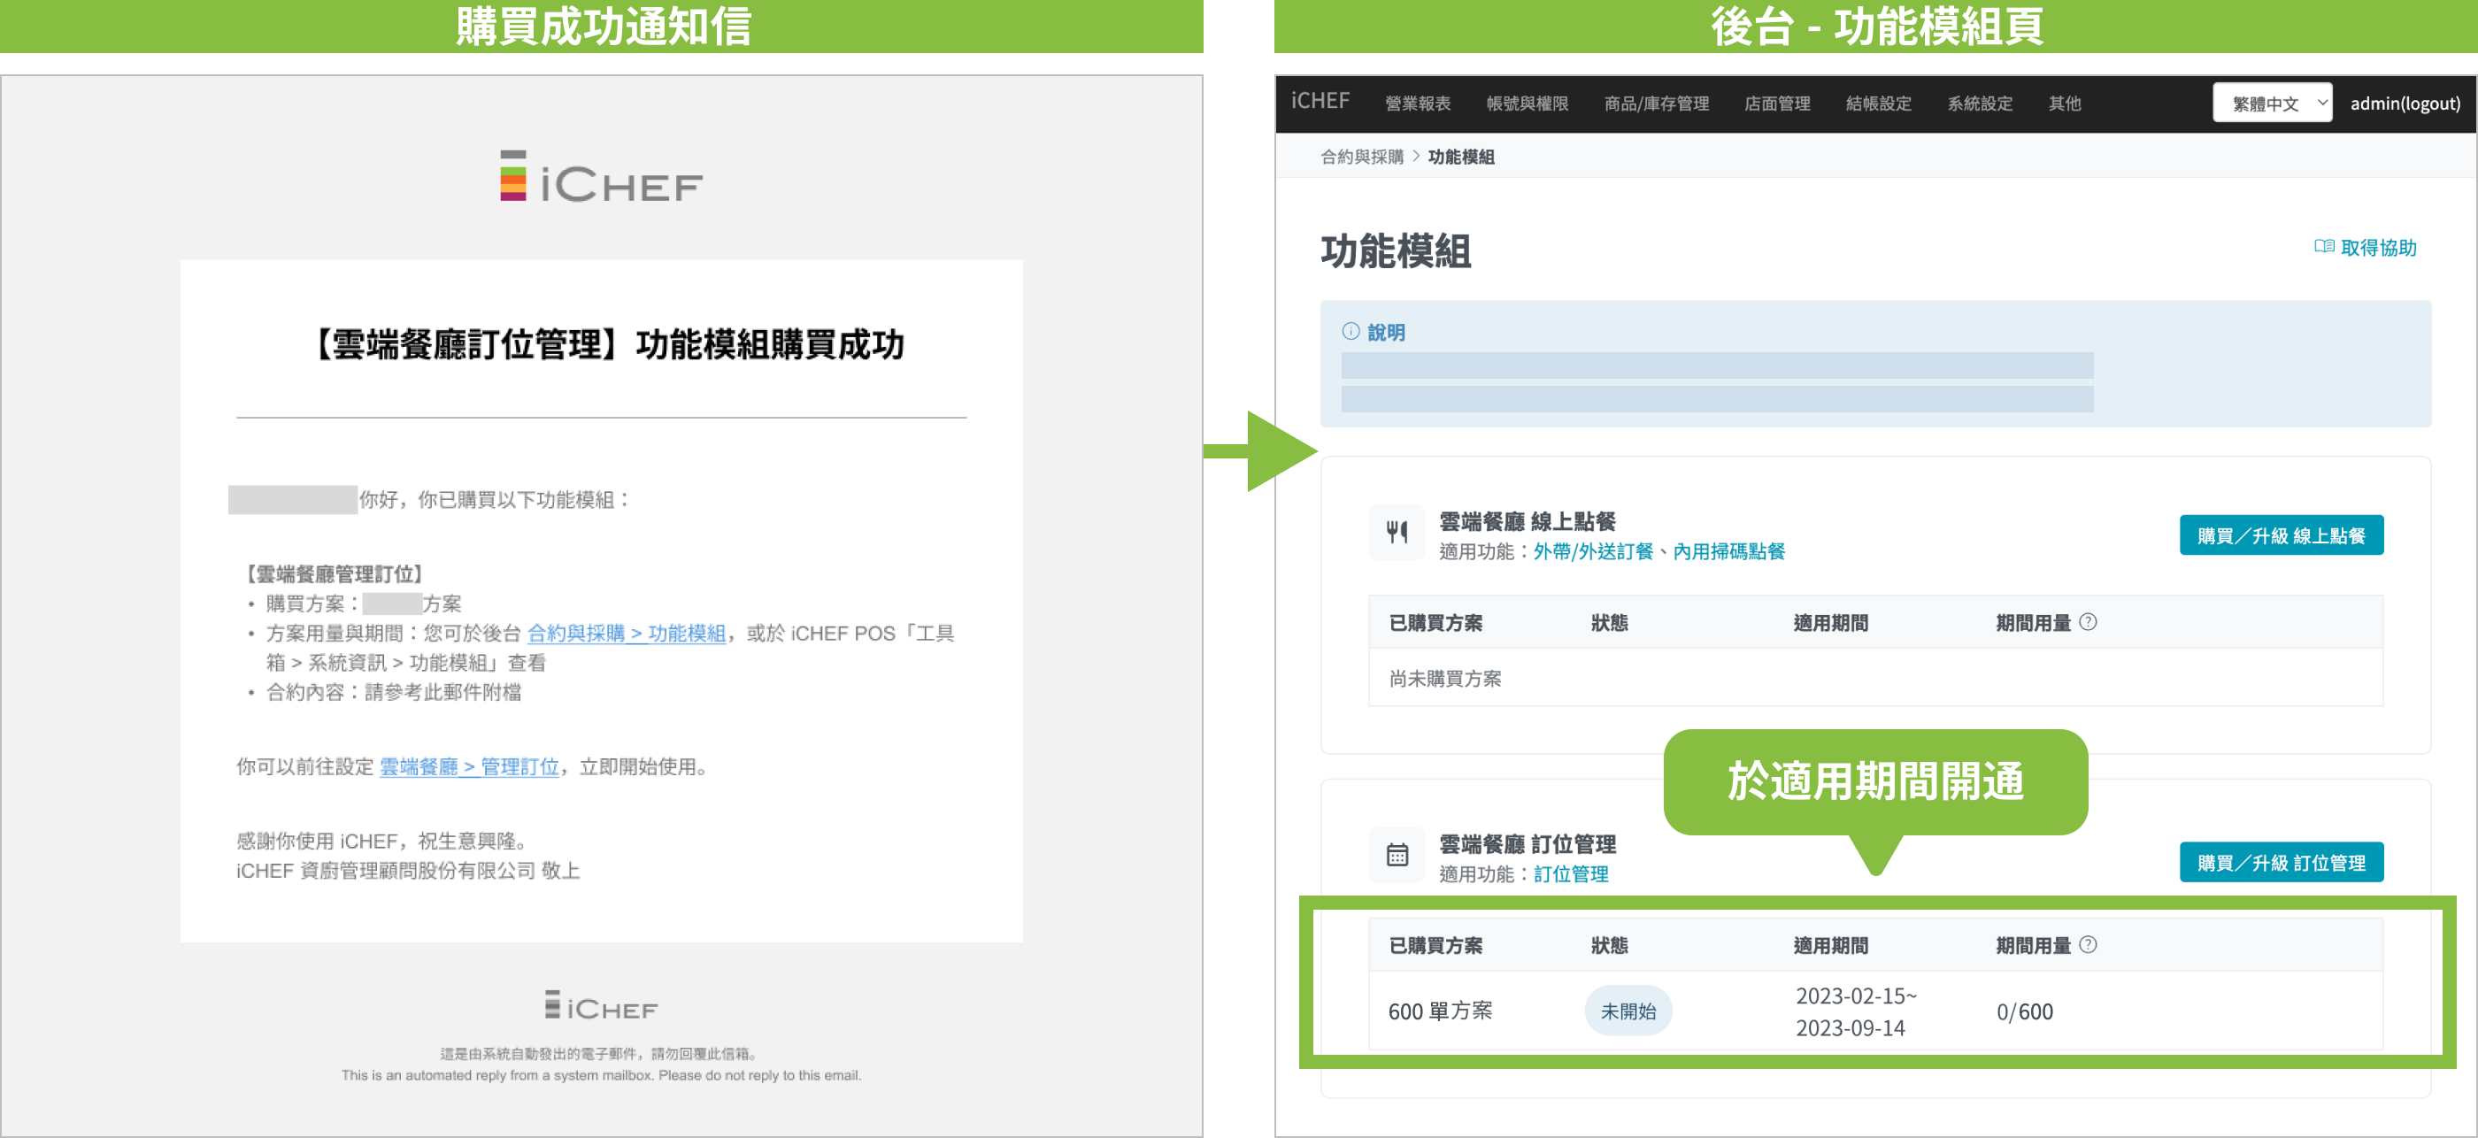Image resolution: width=2478 pixels, height=1138 pixels.
Task: Open the 合約與採購 > 功能模組 email link
Action: [x=627, y=633]
